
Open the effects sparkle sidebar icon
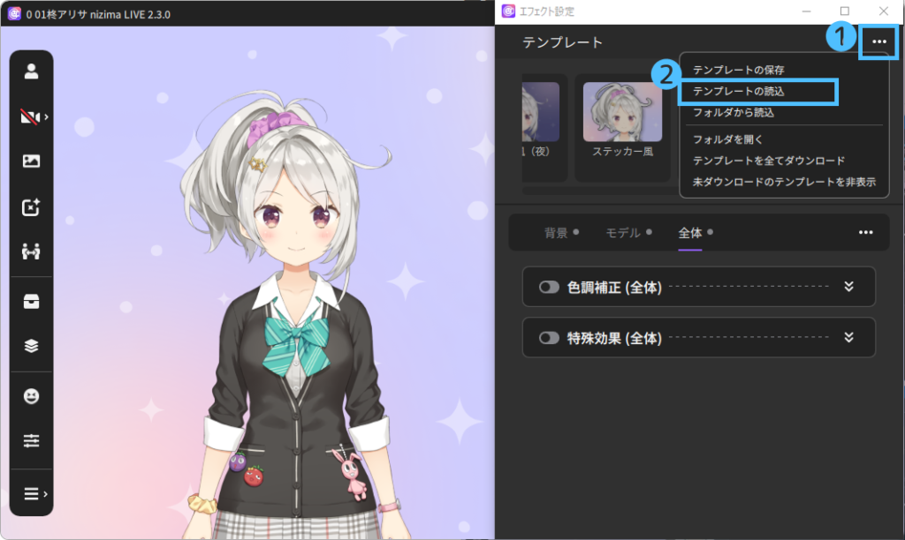pos(31,206)
